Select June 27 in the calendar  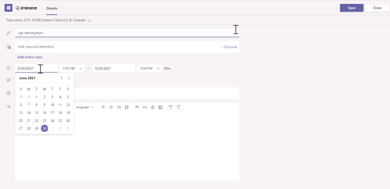point(21,128)
